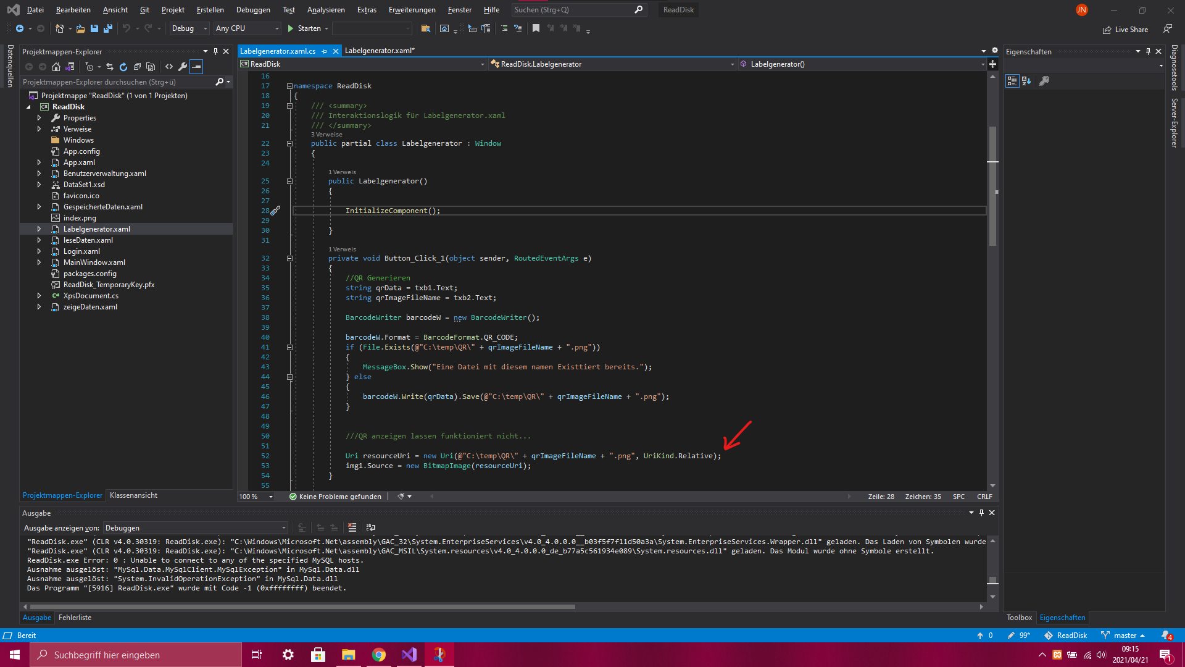This screenshot has width=1185, height=667.
Task: Click the comment-out selected lines icon
Action: click(x=504, y=28)
